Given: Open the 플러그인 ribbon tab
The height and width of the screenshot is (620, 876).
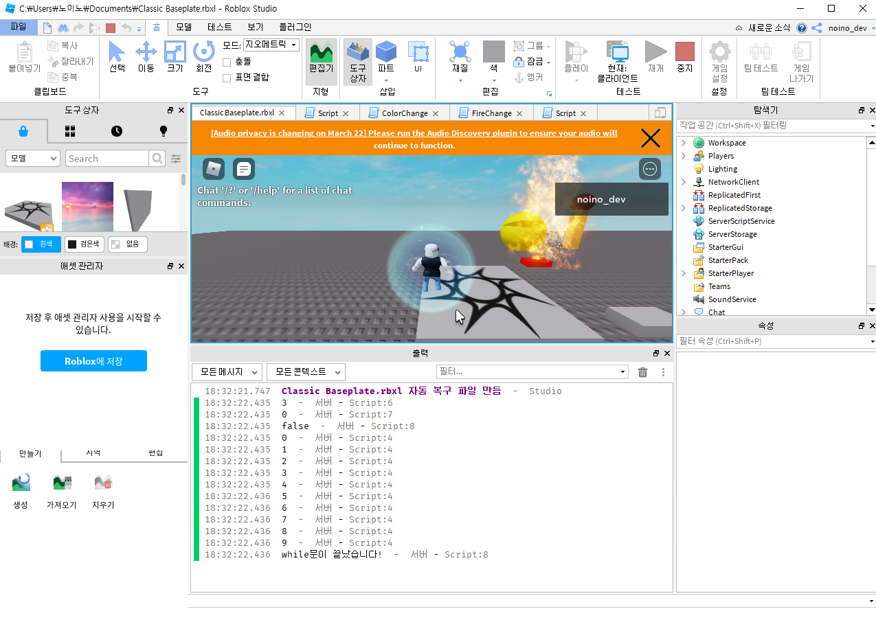Looking at the screenshot, I should pos(295,27).
